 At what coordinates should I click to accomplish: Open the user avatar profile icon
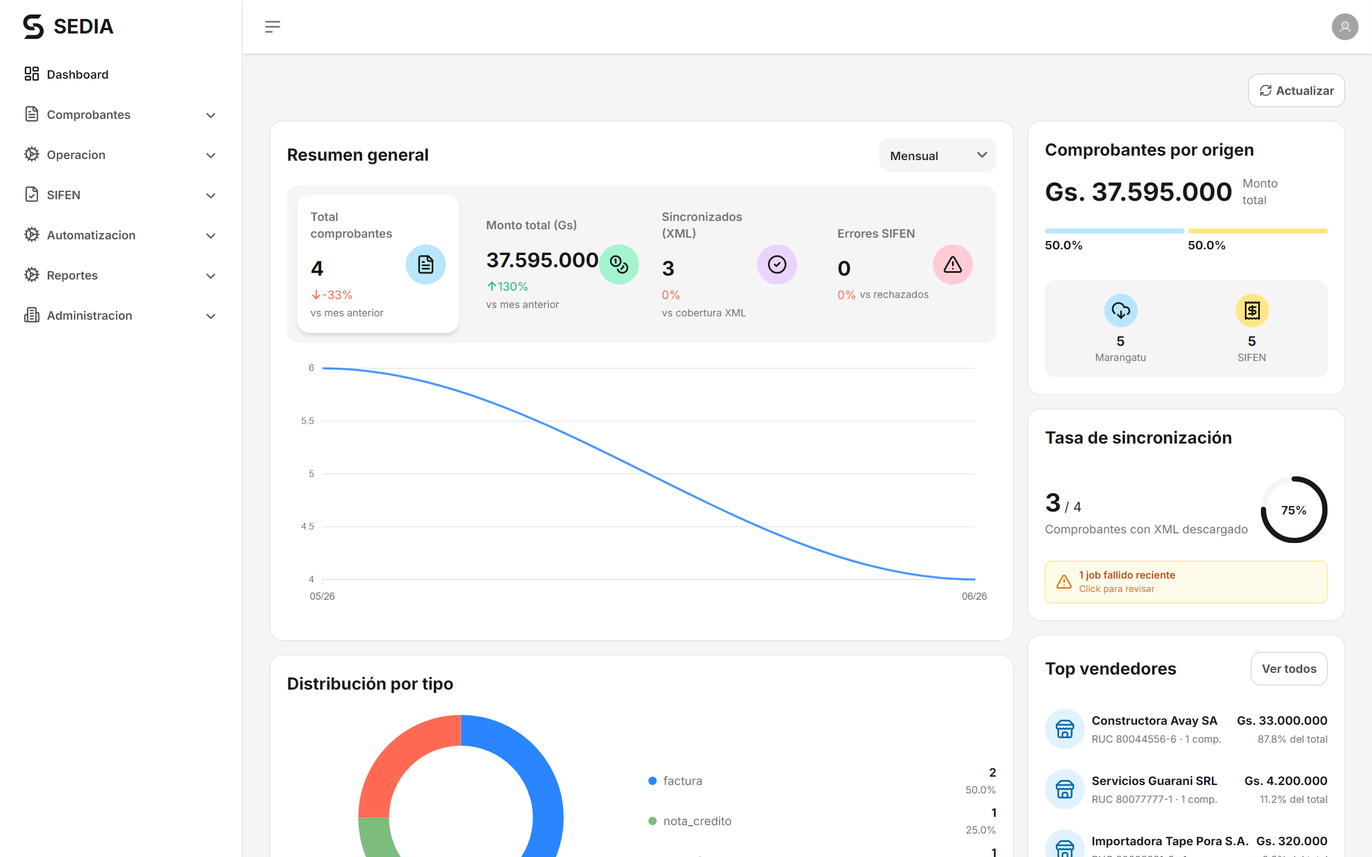[x=1344, y=27]
